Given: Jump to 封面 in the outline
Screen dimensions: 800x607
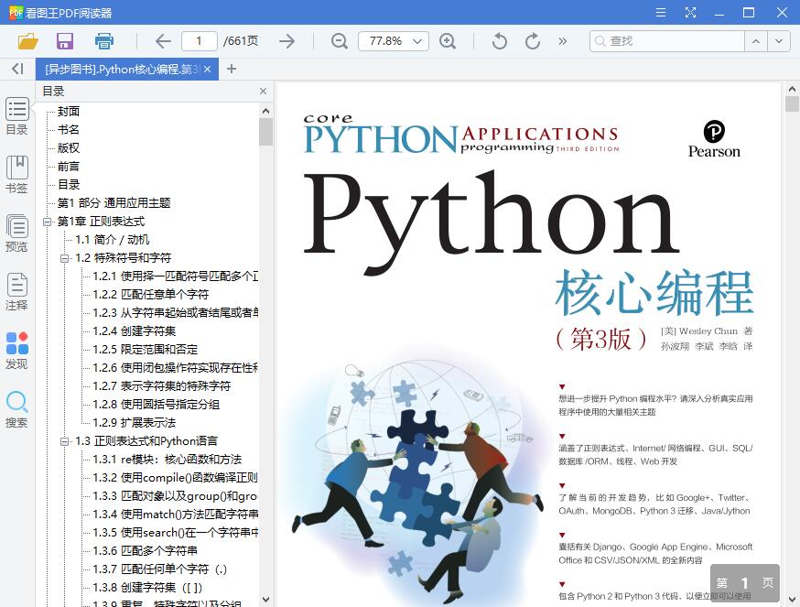Looking at the screenshot, I should (x=69, y=112).
